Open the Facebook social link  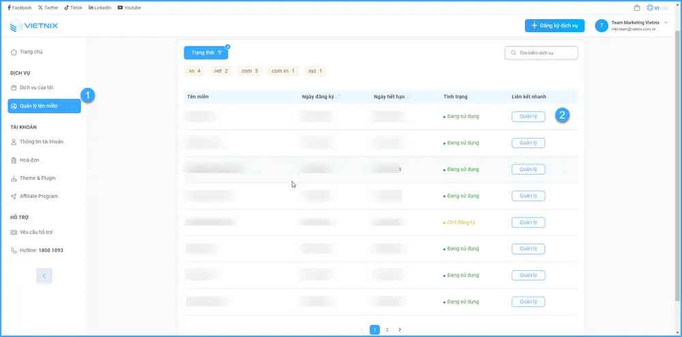click(19, 8)
